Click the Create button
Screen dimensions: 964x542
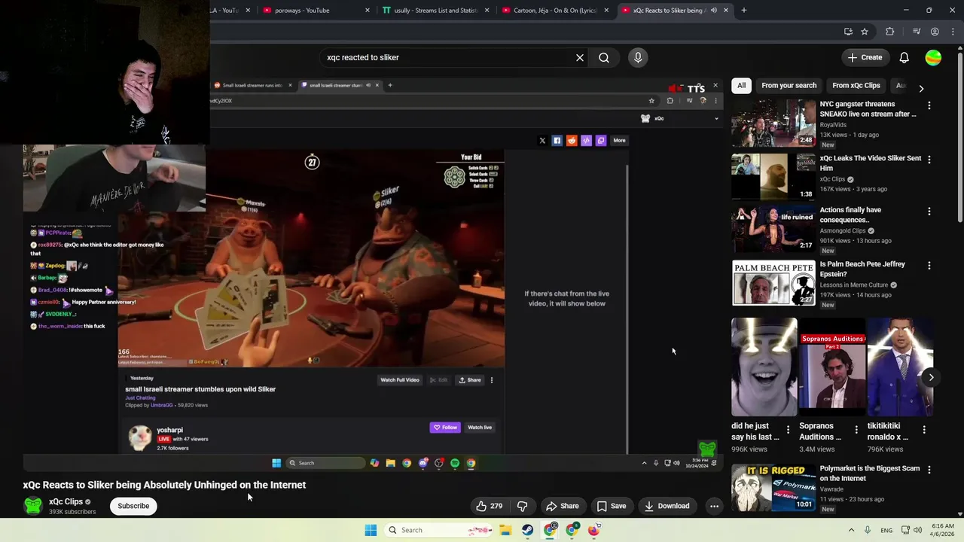(865, 57)
